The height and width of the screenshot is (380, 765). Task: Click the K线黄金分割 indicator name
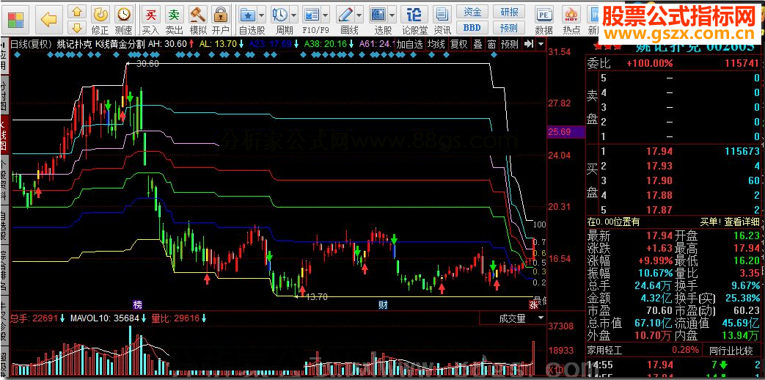(120, 44)
